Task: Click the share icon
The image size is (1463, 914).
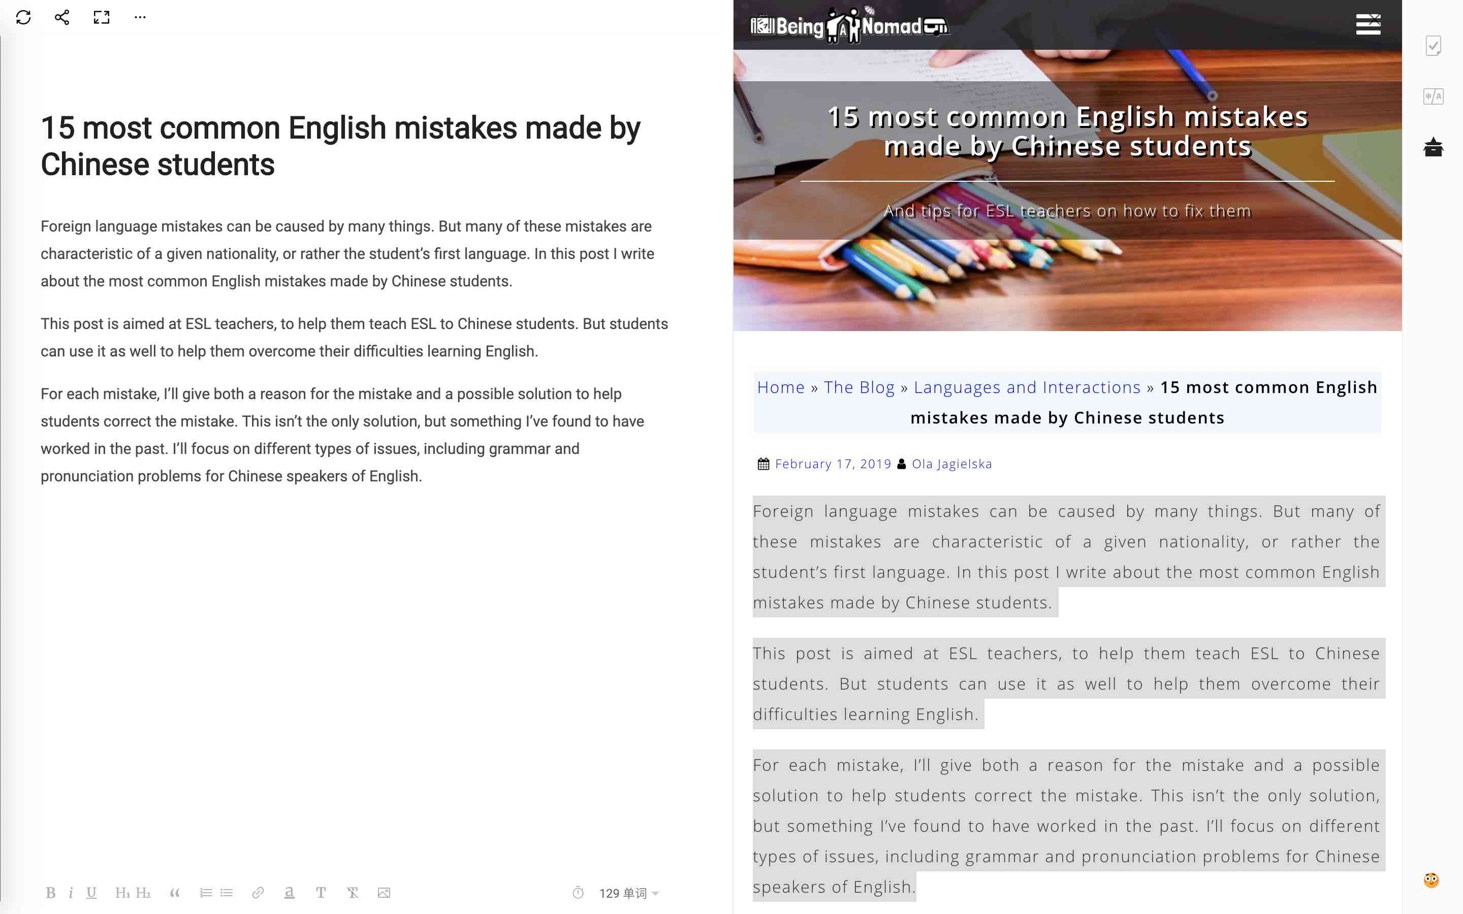Action: pyautogui.click(x=60, y=17)
